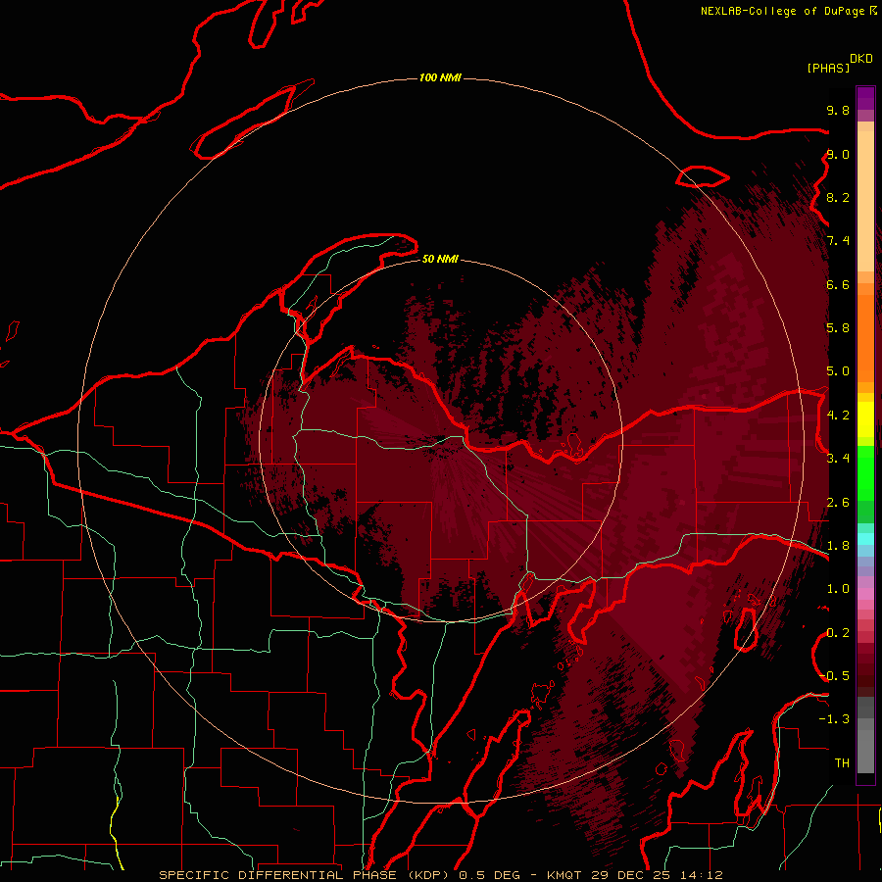The height and width of the screenshot is (882, 882).
Task: Click the 5.8 scale value
Action: click(x=838, y=327)
